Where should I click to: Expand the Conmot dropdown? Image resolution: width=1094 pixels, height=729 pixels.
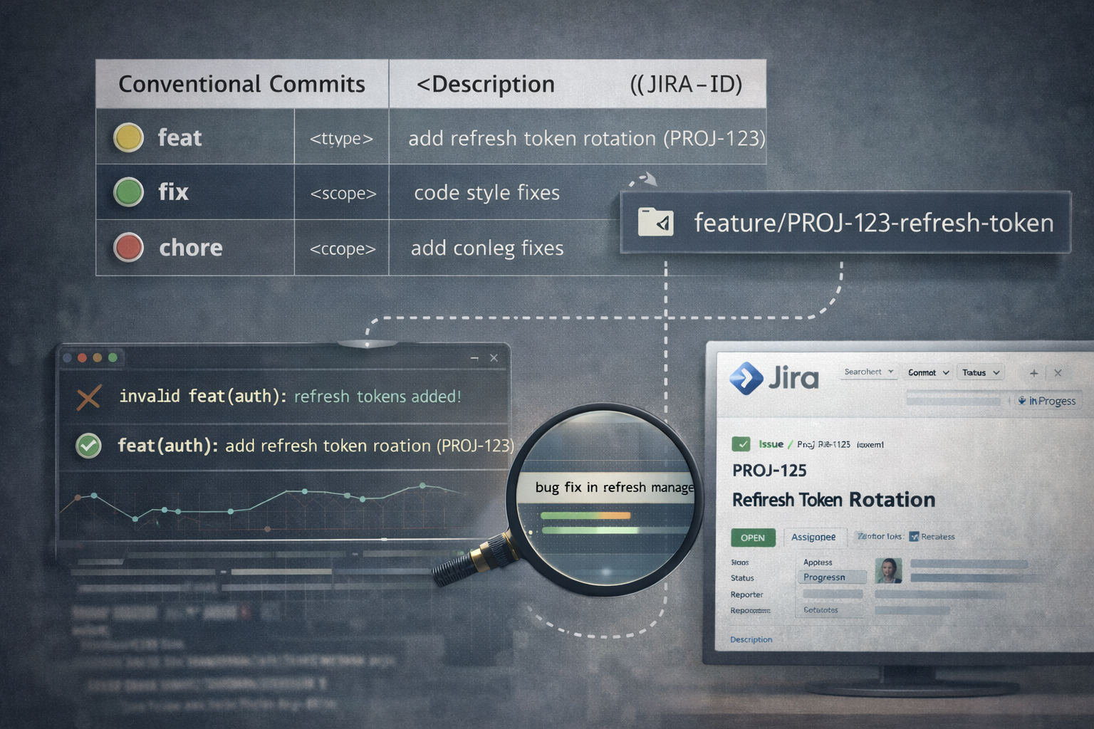[x=928, y=373]
